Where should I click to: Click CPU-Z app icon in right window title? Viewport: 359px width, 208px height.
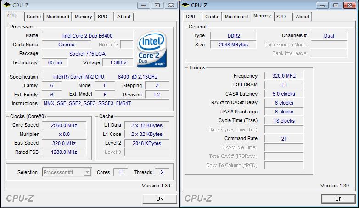[185, 5]
